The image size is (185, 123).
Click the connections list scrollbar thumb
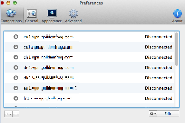tap(177, 49)
